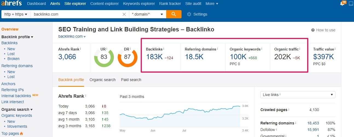Click the info icon beside Referring domains metric
Screen dimensions: 354x137
[x=217, y=49]
